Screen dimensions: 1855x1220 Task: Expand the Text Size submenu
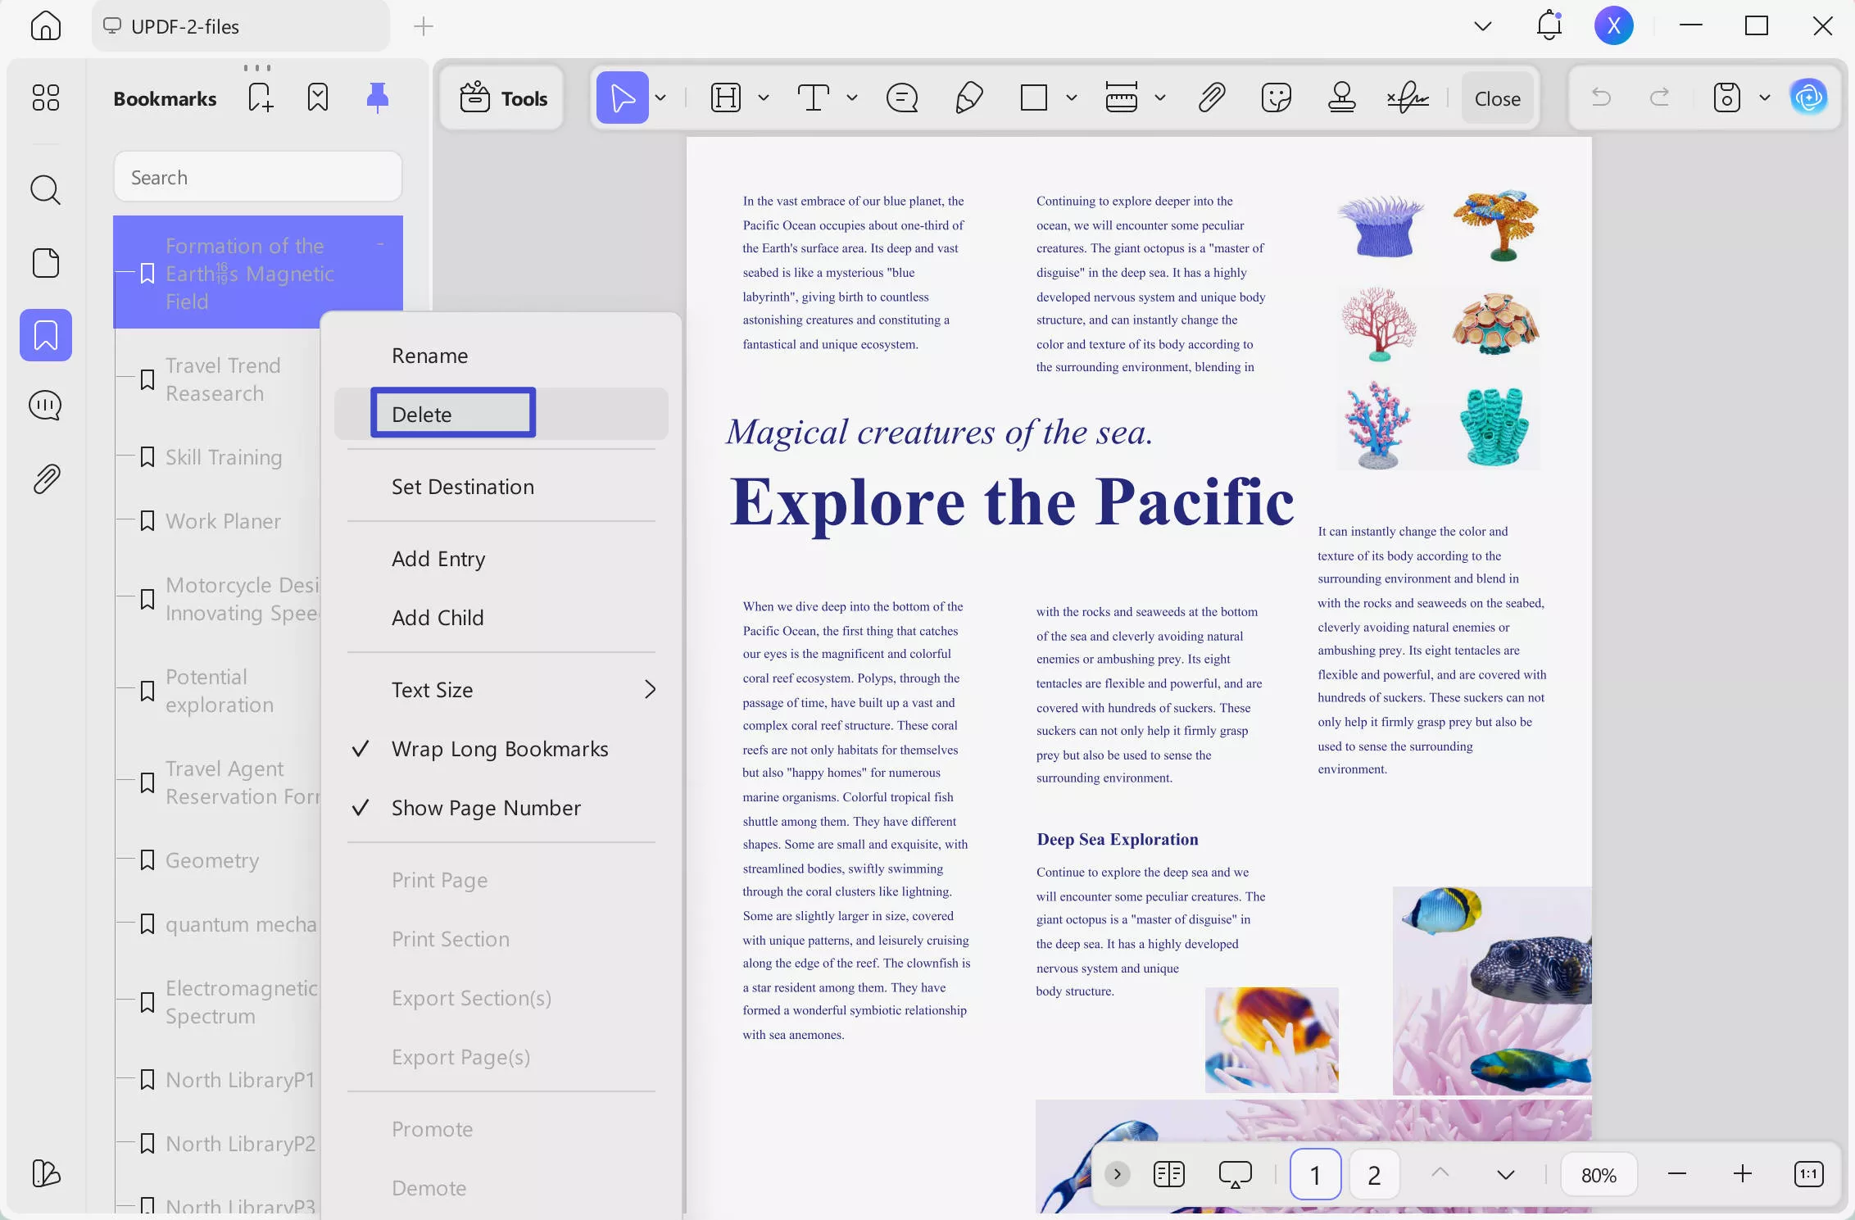650,689
